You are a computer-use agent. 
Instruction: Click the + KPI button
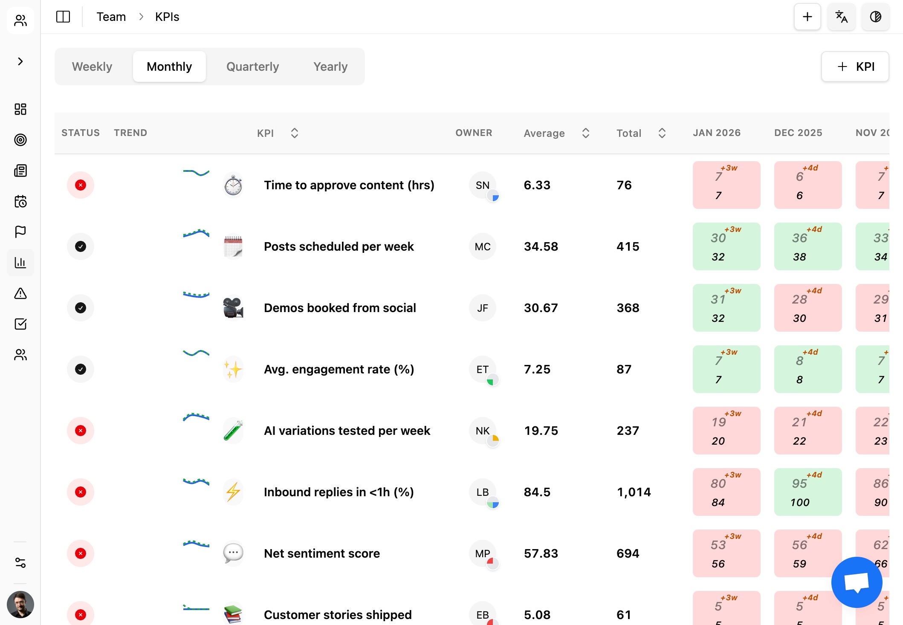(855, 67)
